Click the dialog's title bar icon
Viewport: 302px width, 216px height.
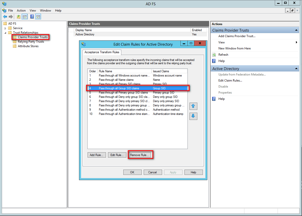coord(84,44)
